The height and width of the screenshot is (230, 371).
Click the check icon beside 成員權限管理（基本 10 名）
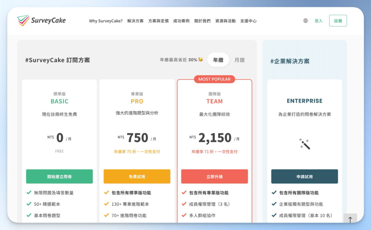click(x=274, y=215)
